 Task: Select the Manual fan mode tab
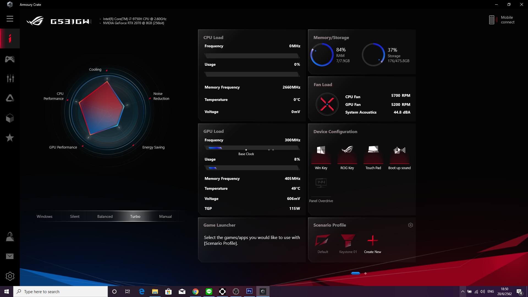[x=166, y=216]
